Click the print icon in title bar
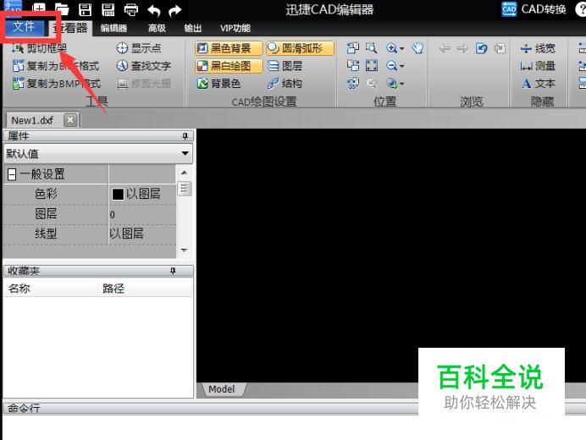The width and height of the screenshot is (586, 440). (130, 9)
